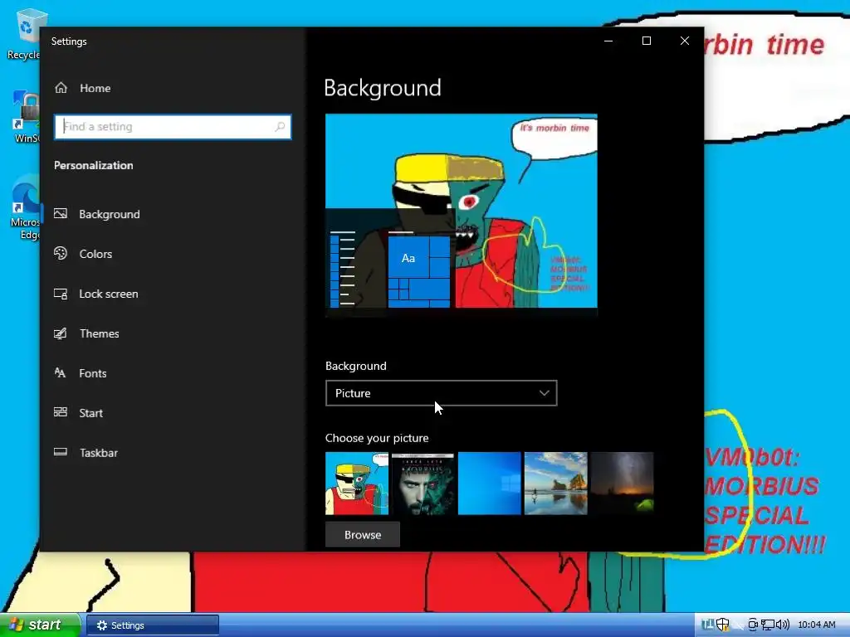Choose the blue Windows logo wallpaper thumbnail
Viewport: 850px width, 637px height.
coord(490,484)
